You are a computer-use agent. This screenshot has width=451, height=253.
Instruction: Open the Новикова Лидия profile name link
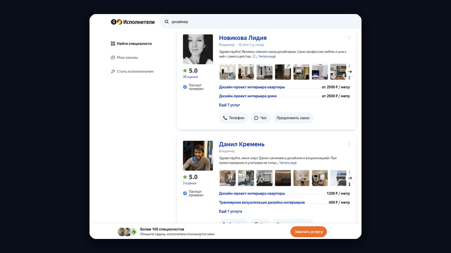[243, 38]
